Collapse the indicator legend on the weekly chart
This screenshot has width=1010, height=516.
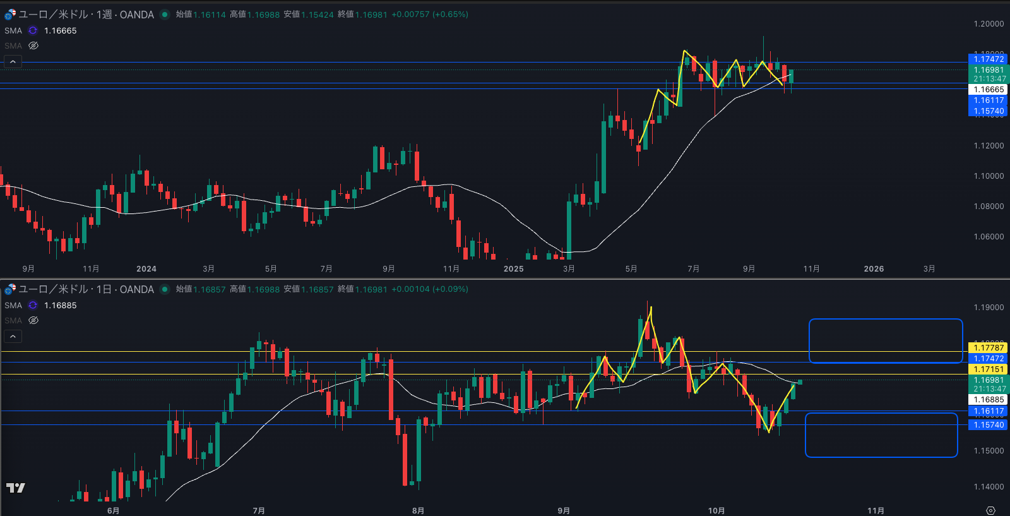[13, 61]
